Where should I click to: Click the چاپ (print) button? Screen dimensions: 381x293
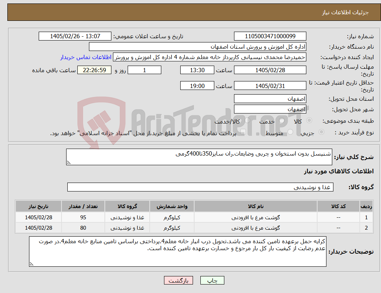212,280
